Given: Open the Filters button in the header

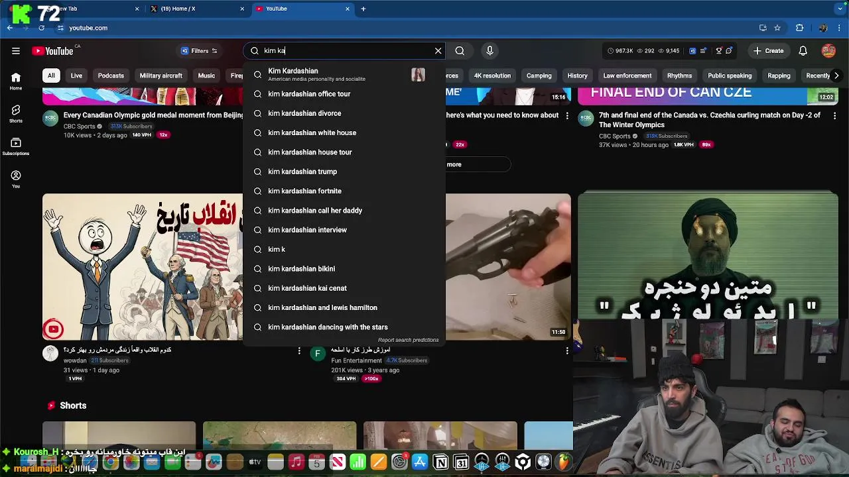Looking at the screenshot, I should tap(200, 51).
